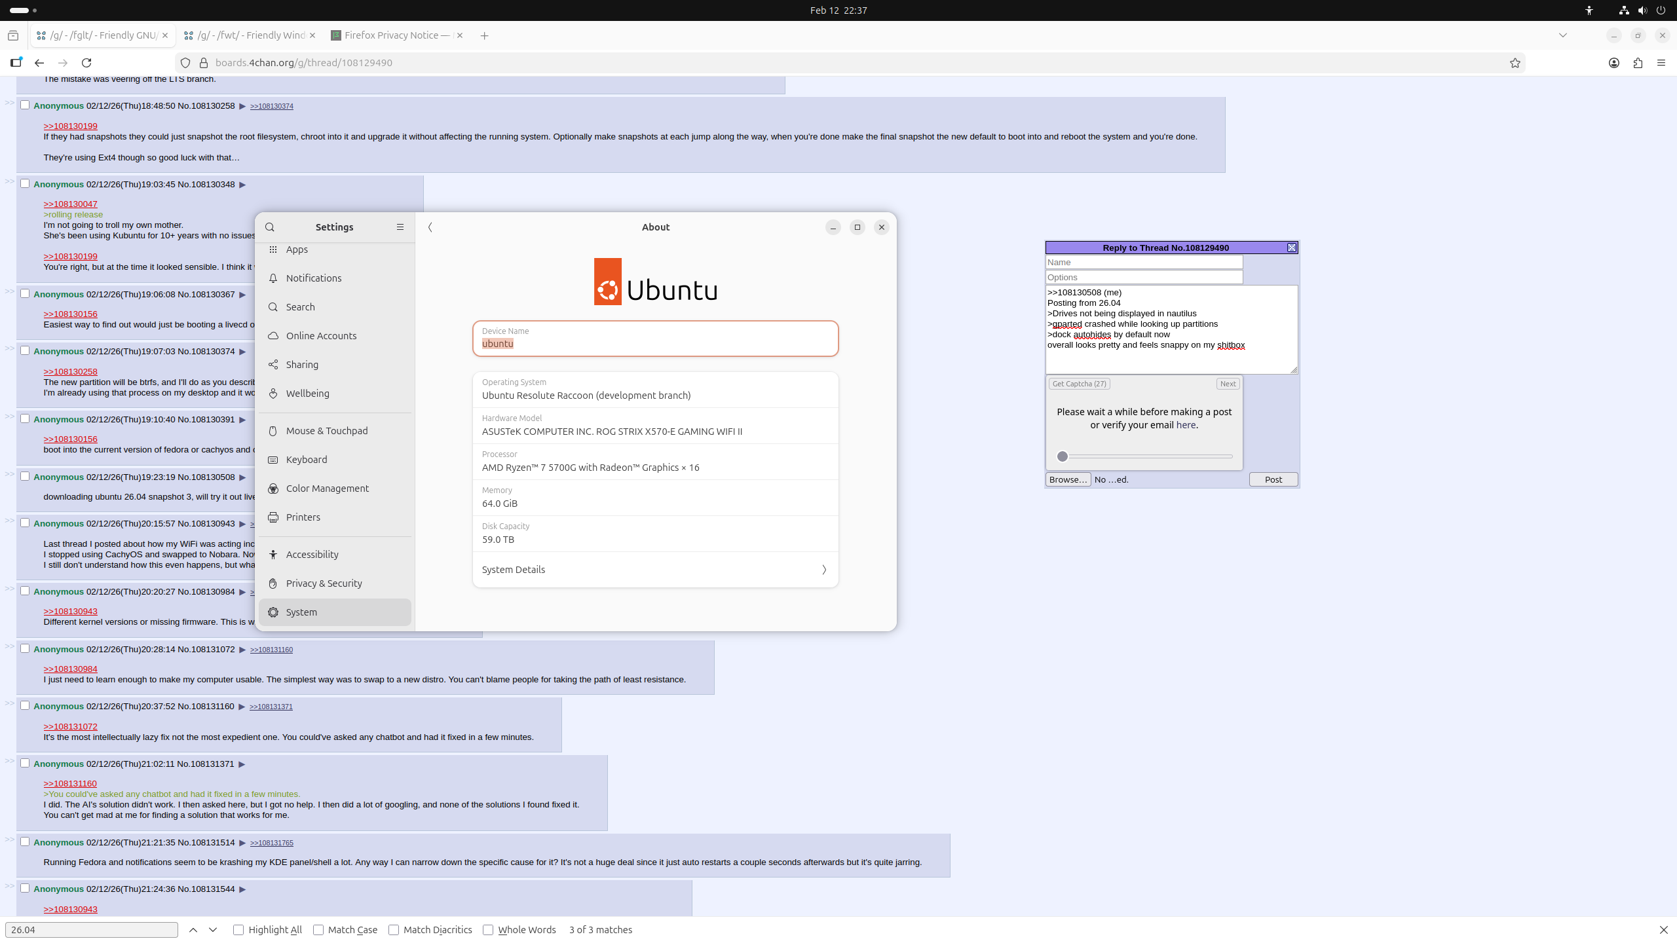The height and width of the screenshot is (943, 1677).
Task: Check the Whole Words option
Action: [x=488, y=930]
